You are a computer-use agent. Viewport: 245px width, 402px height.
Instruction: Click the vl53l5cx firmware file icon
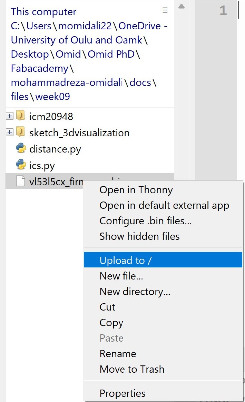pyautogui.click(x=21, y=182)
